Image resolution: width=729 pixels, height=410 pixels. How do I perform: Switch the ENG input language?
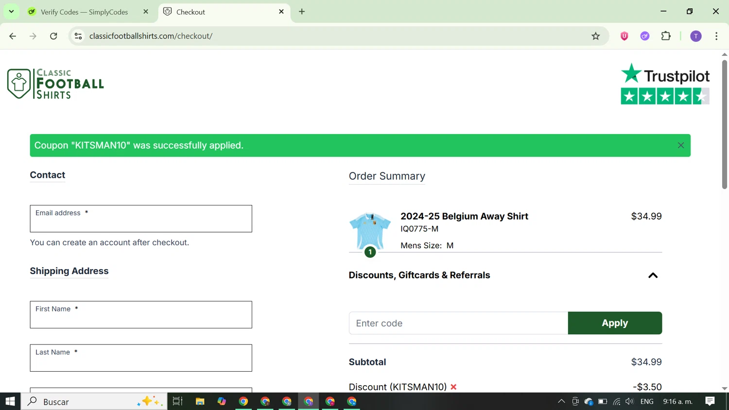click(x=647, y=401)
